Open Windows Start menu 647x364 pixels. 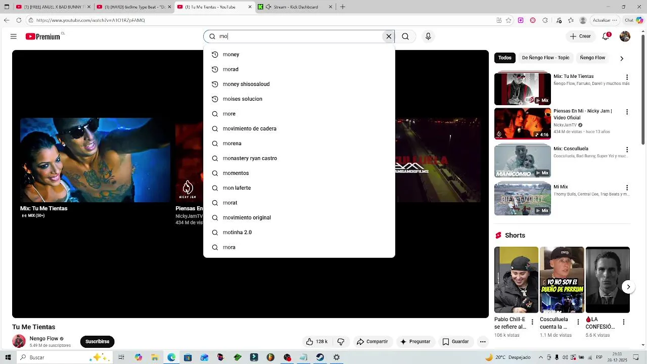[x=7, y=357]
